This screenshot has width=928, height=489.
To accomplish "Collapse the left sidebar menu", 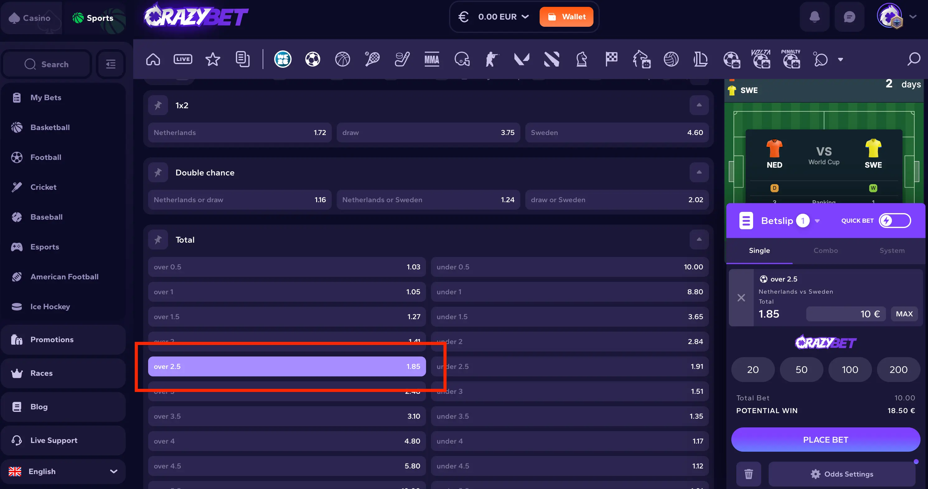I will (x=110, y=64).
